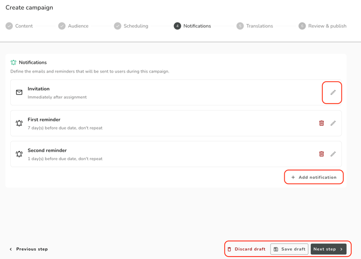Save the campaign draft
Viewport: 361px width, 259px height.
point(289,249)
